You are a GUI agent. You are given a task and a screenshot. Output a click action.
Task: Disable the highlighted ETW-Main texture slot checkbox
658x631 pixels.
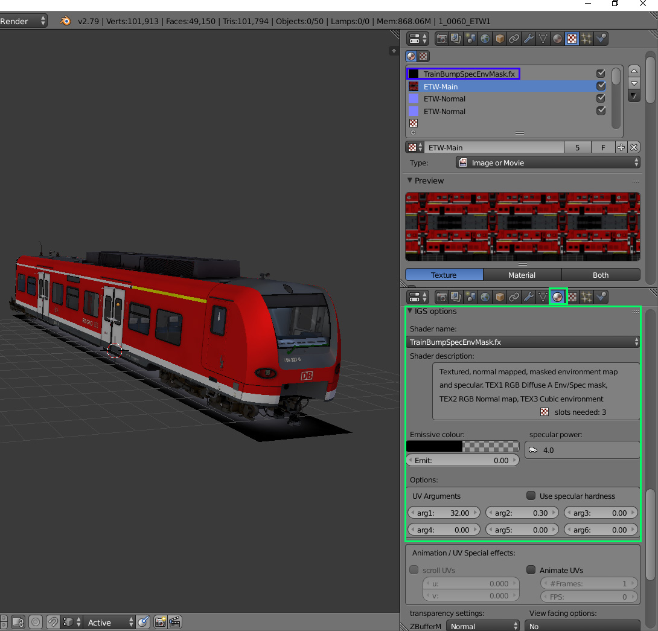(601, 86)
